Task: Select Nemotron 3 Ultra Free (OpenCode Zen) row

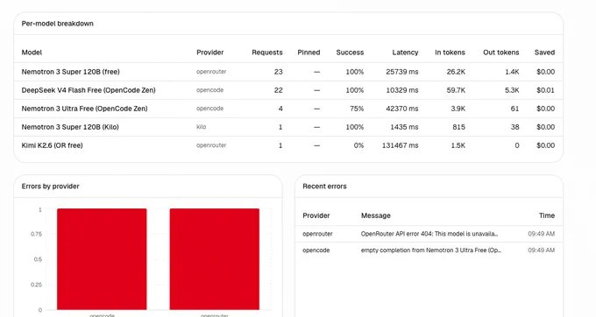Action: (x=288, y=109)
